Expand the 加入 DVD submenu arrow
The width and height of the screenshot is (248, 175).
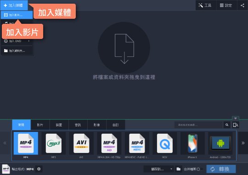pyautogui.click(x=29, y=41)
